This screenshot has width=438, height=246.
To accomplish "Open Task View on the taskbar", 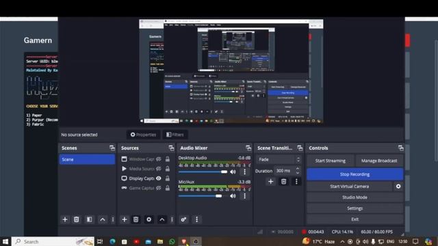I will pos(100,241).
